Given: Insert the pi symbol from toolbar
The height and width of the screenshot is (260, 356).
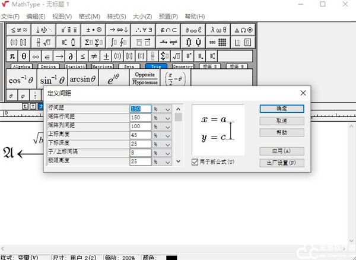Looking at the screenshot, I should pyautogui.click(x=12, y=56).
